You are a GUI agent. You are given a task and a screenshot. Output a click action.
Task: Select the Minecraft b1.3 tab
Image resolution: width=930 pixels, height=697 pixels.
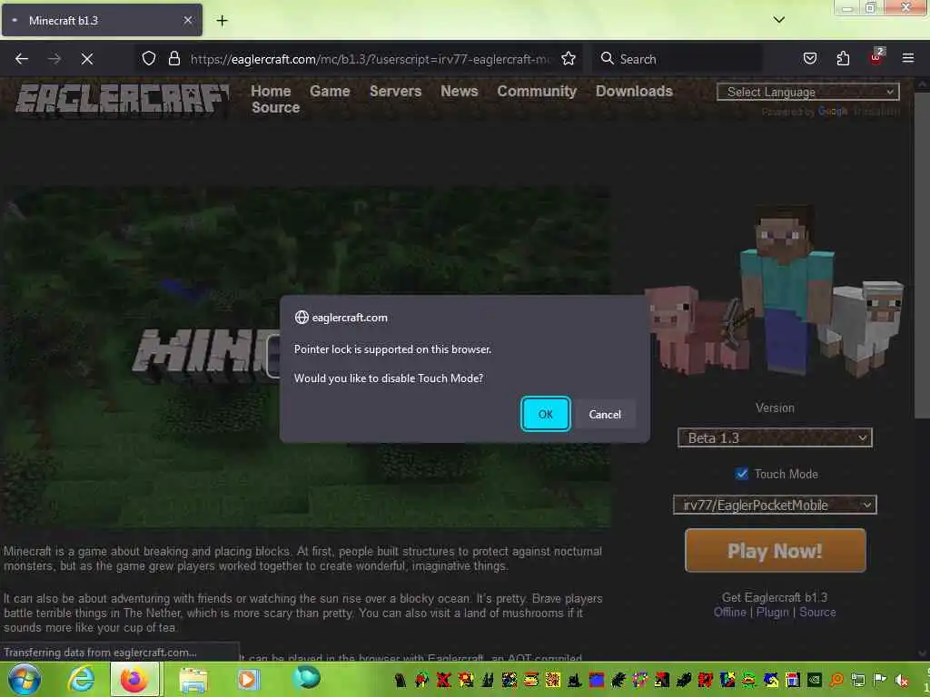[102, 20]
